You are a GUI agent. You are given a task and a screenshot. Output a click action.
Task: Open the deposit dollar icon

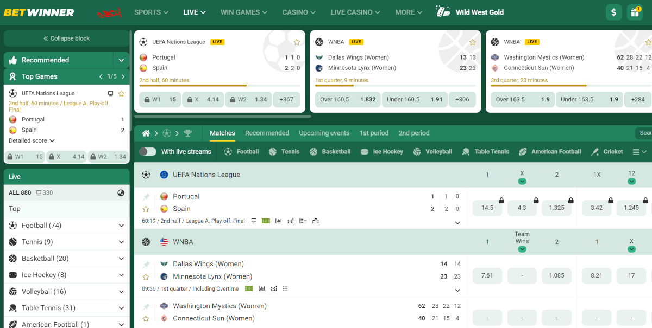613,12
